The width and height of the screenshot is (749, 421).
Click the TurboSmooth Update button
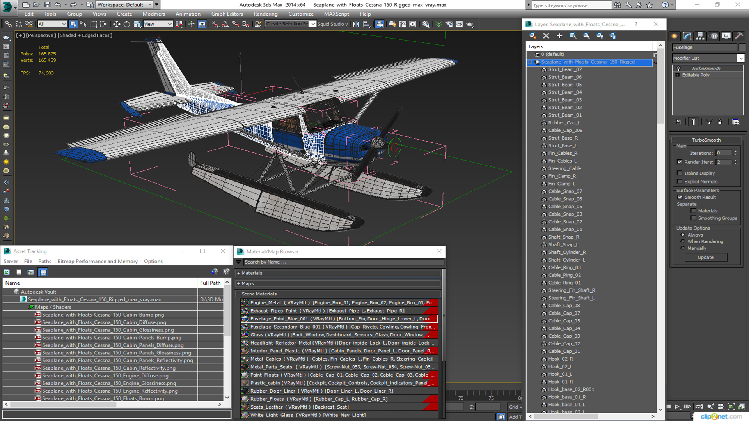706,258
